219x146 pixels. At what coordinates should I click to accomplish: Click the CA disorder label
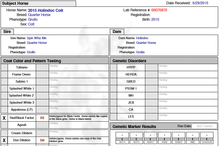click(x=131, y=110)
